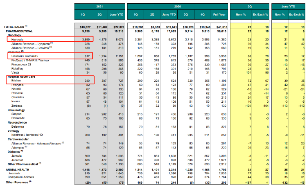Viewport: 307px width, 187px height.
Task: Select the Virology category heading
Action: coord(14,131)
